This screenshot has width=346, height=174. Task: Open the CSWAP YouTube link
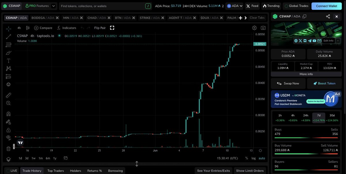(314, 41)
